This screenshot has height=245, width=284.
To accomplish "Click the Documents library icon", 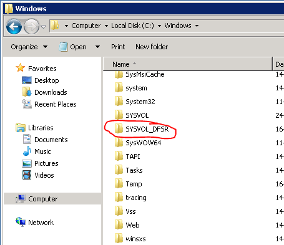I will point(27,139).
